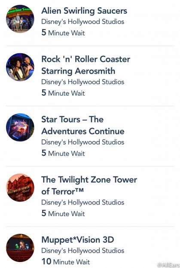Screen dimensions: 180x268
Task: Select the Star Tours round attraction image
Action: pyautogui.click(x=20, y=127)
